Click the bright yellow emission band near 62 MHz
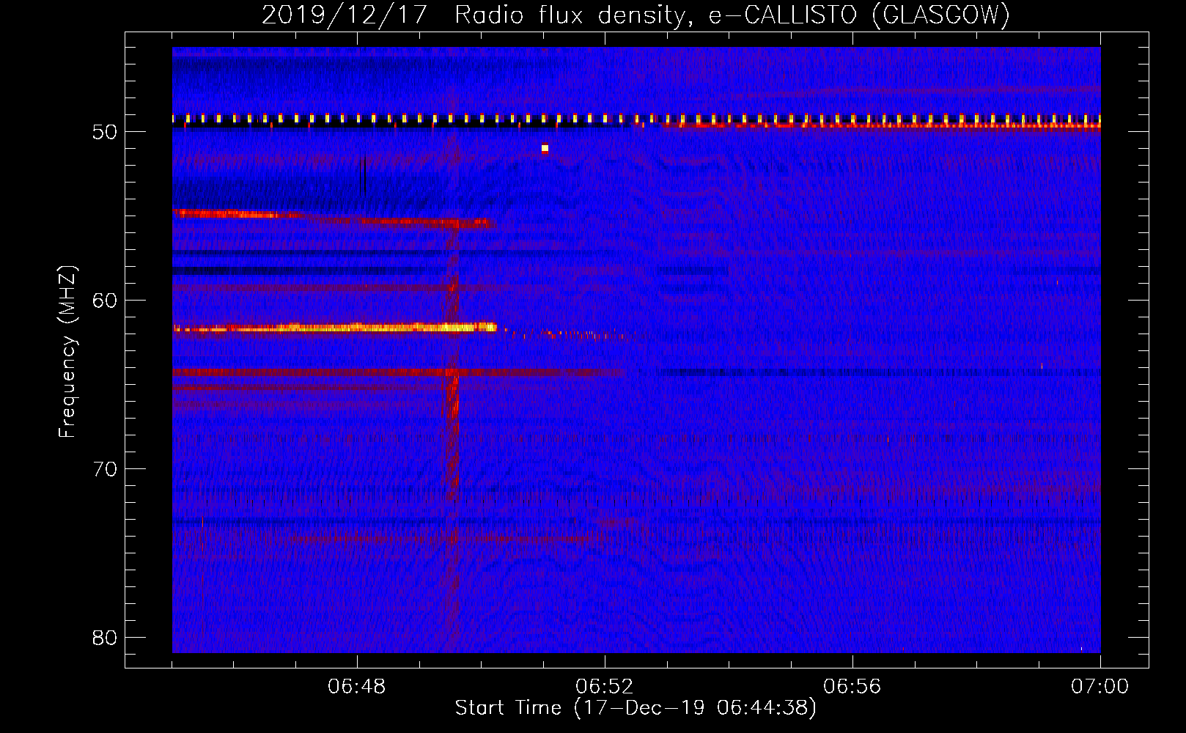The width and height of the screenshot is (1186, 733). [x=335, y=328]
